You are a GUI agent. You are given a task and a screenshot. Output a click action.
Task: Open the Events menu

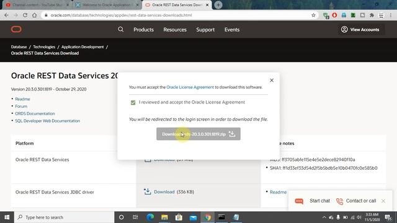pos(232,30)
